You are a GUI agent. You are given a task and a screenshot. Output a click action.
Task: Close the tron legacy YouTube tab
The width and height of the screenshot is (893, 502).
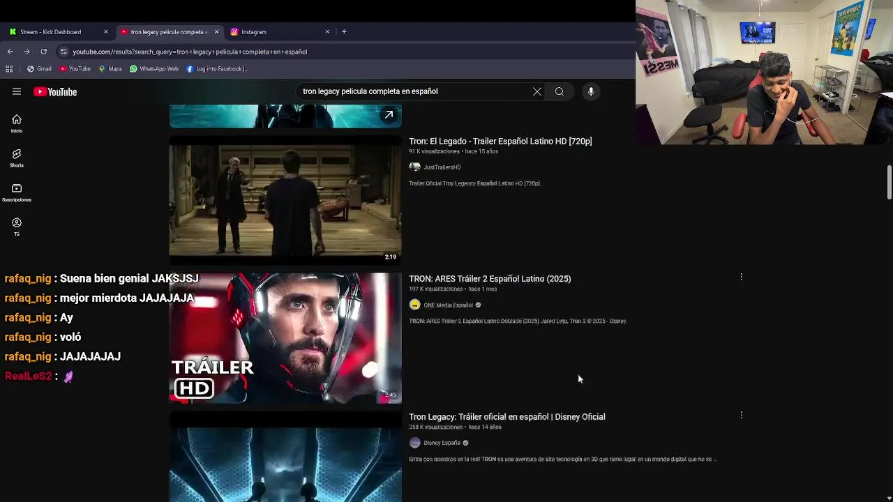pos(216,31)
